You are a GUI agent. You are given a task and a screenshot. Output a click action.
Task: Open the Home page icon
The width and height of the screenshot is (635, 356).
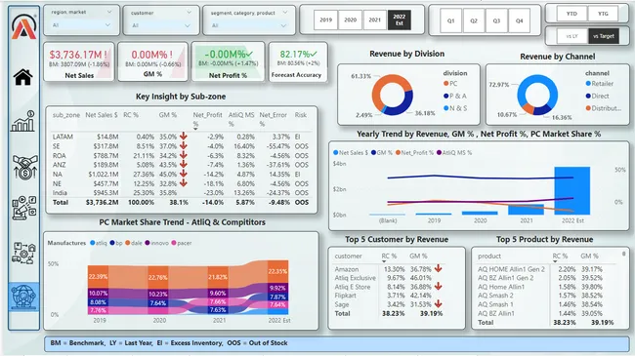coord(23,77)
